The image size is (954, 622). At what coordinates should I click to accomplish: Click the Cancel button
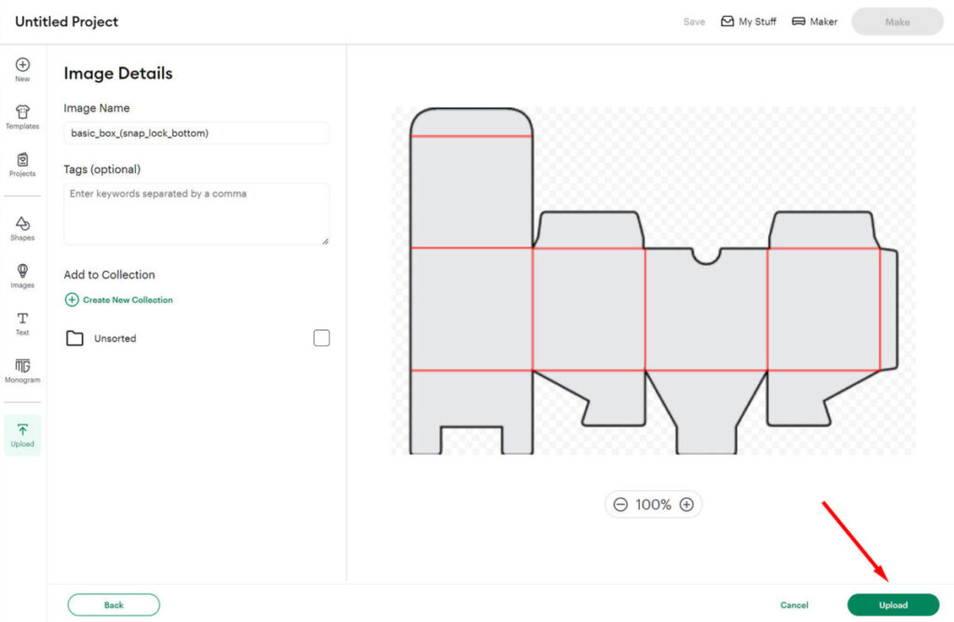coord(794,605)
